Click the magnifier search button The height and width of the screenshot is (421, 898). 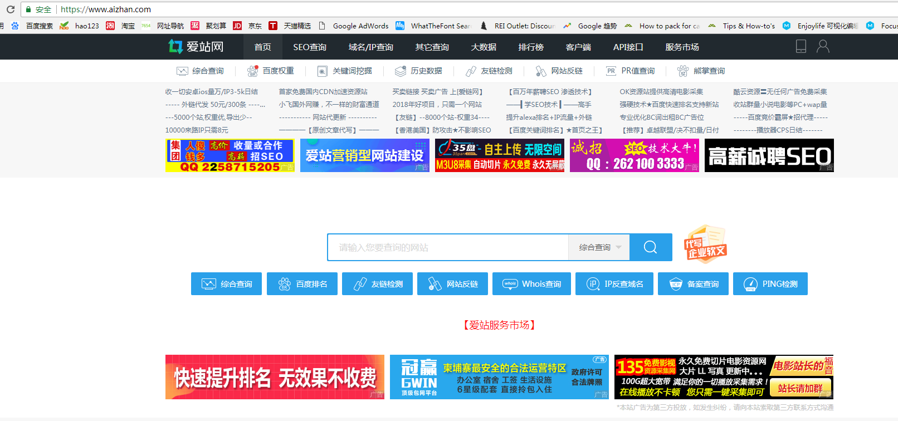[x=651, y=247]
